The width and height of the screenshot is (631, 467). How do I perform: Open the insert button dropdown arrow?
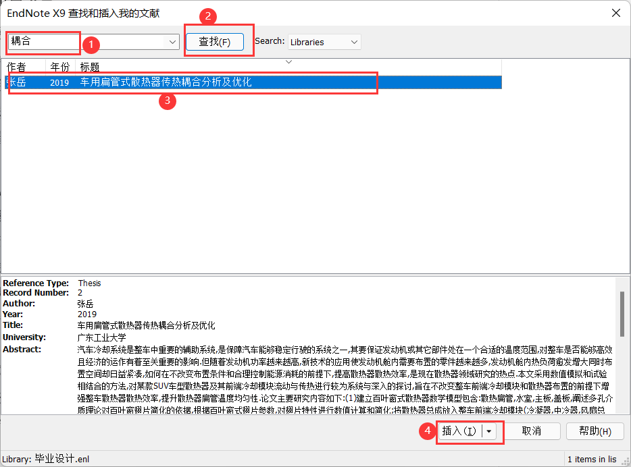(489, 431)
